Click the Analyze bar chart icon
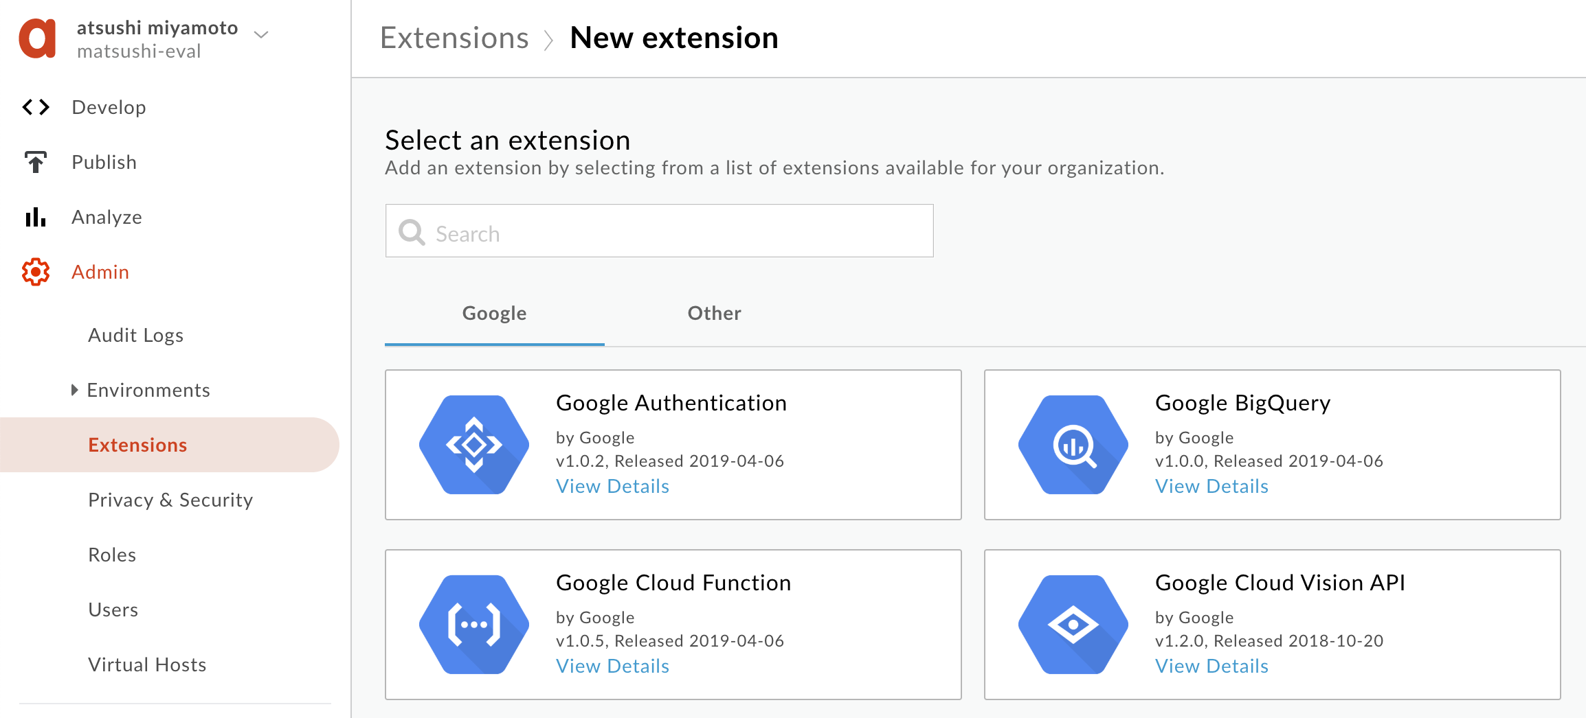Viewport: 1586px width, 718px height. coord(36,217)
